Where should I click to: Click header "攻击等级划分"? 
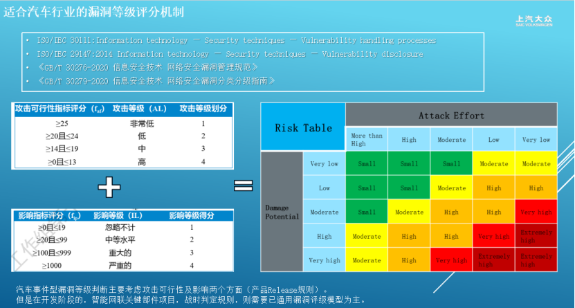tap(203, 109)
